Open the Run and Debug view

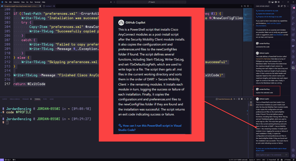click(x=293, y=24)
